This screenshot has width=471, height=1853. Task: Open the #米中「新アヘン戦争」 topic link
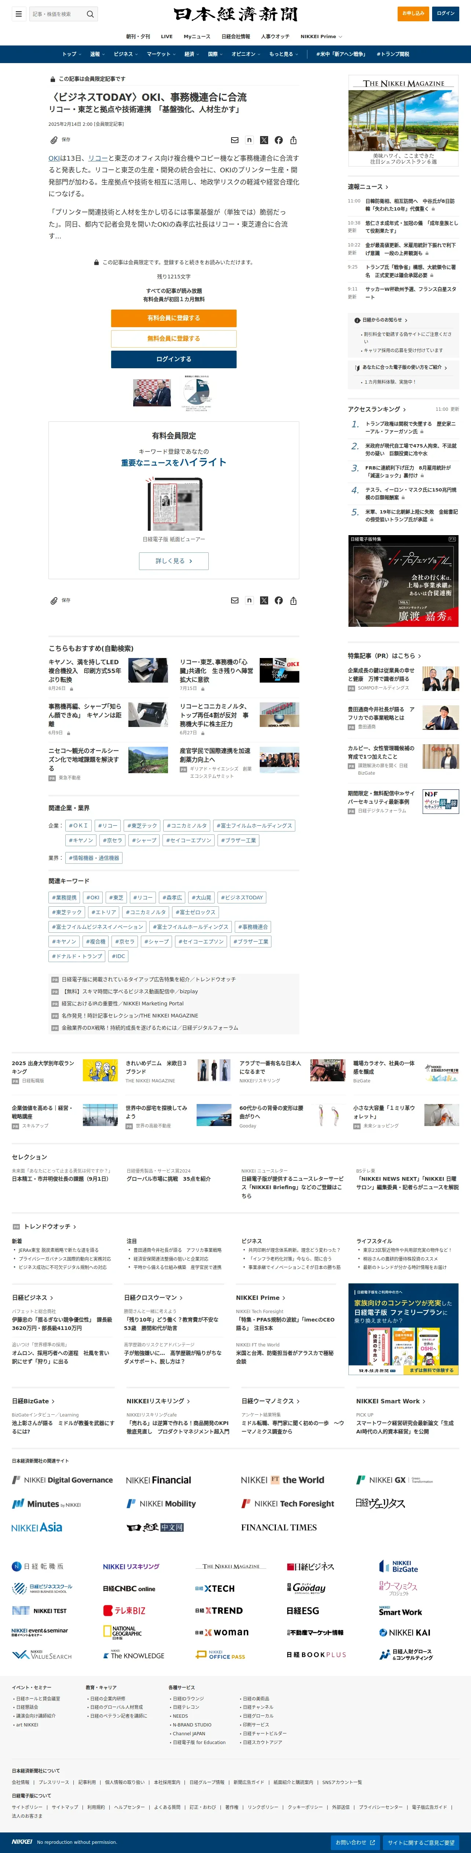[x=341, y=54]
